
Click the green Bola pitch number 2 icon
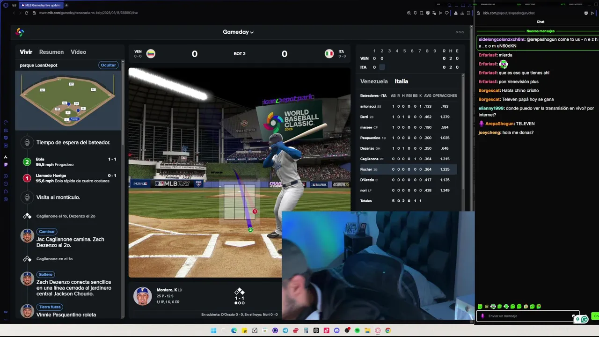[27, 162]
